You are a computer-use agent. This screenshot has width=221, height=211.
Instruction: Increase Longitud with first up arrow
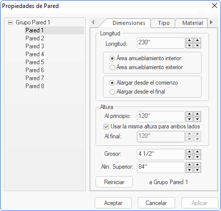coord(189,40)
